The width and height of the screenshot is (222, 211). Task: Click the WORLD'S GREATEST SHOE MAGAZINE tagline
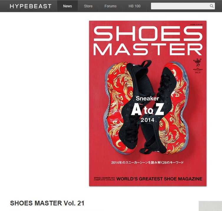coord(159,179)
